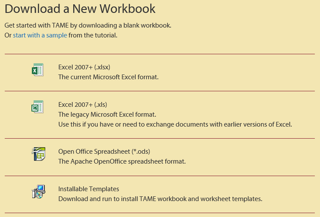This screenshot has width=320, height=217.
Task: Click 'The Apache OpenOffice spreadsheet format.' text
Action: coord(122,161)
